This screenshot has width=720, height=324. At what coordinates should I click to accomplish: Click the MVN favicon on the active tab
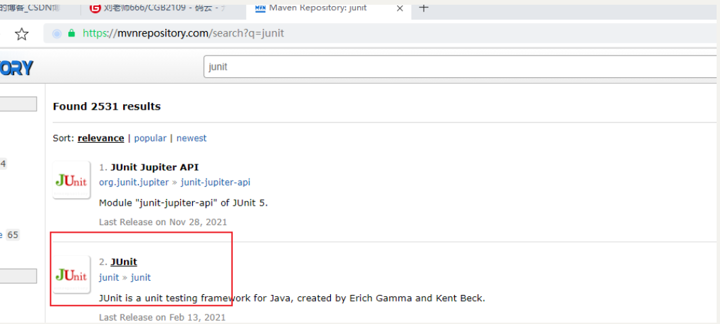[x=259, y=8]
